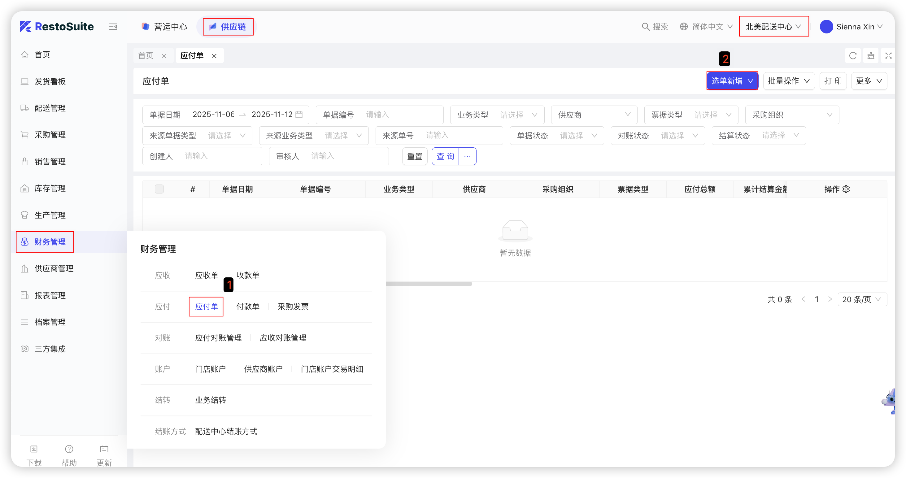906x478 pixels.
Task: Open the help question-mark icon
Action: click(69, 449)
